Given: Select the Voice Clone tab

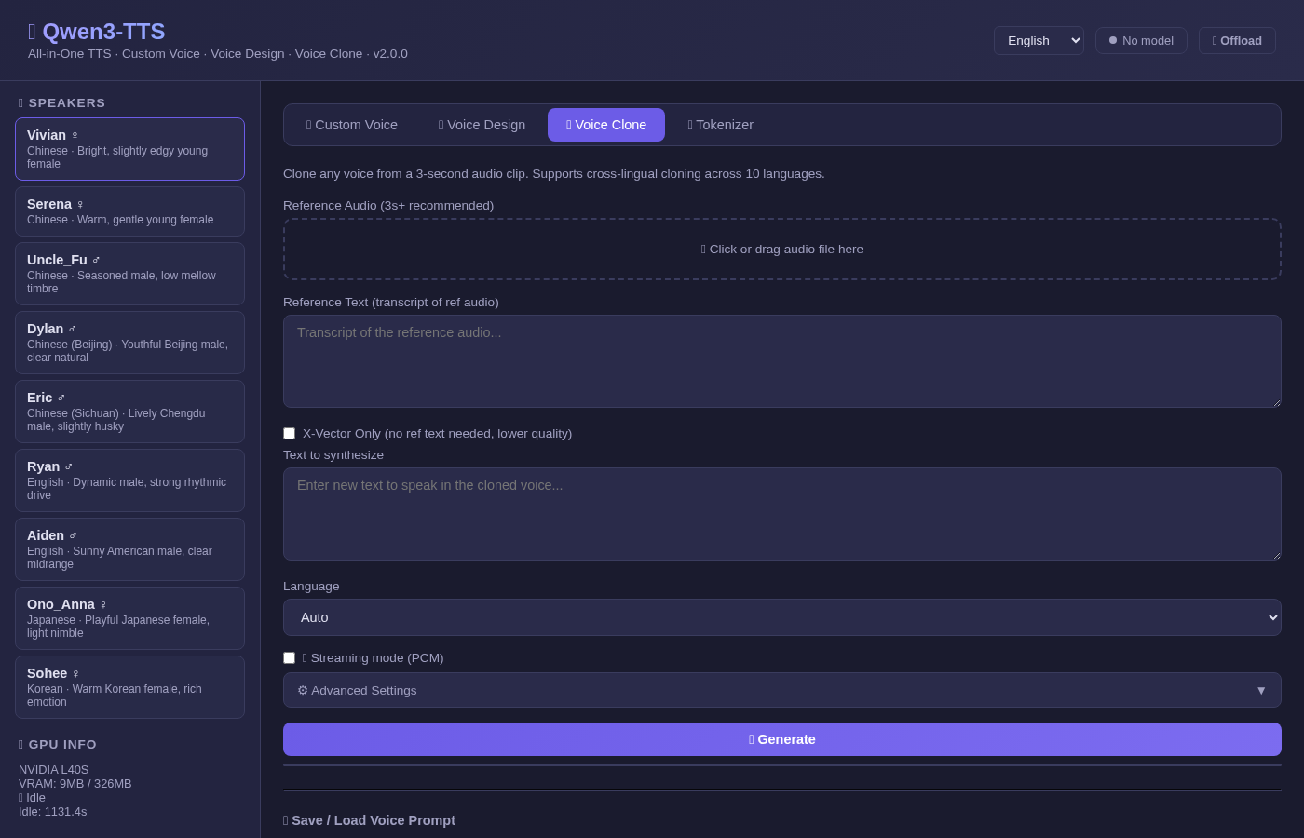Looking at the screenshot, I should coord(606,125).
